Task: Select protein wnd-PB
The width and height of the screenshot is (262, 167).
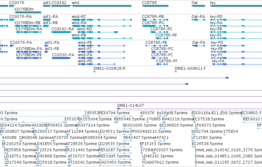Action: tap(85, 43)
